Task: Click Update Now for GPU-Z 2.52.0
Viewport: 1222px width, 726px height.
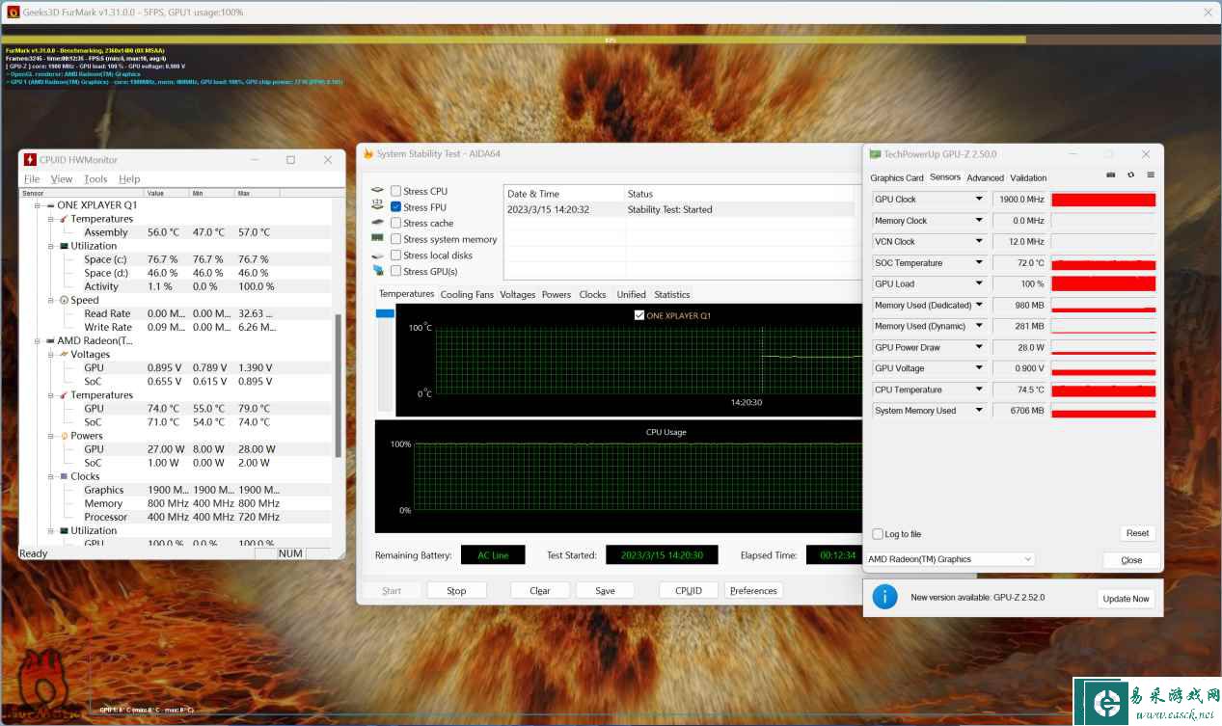Action: point(1126,599)
